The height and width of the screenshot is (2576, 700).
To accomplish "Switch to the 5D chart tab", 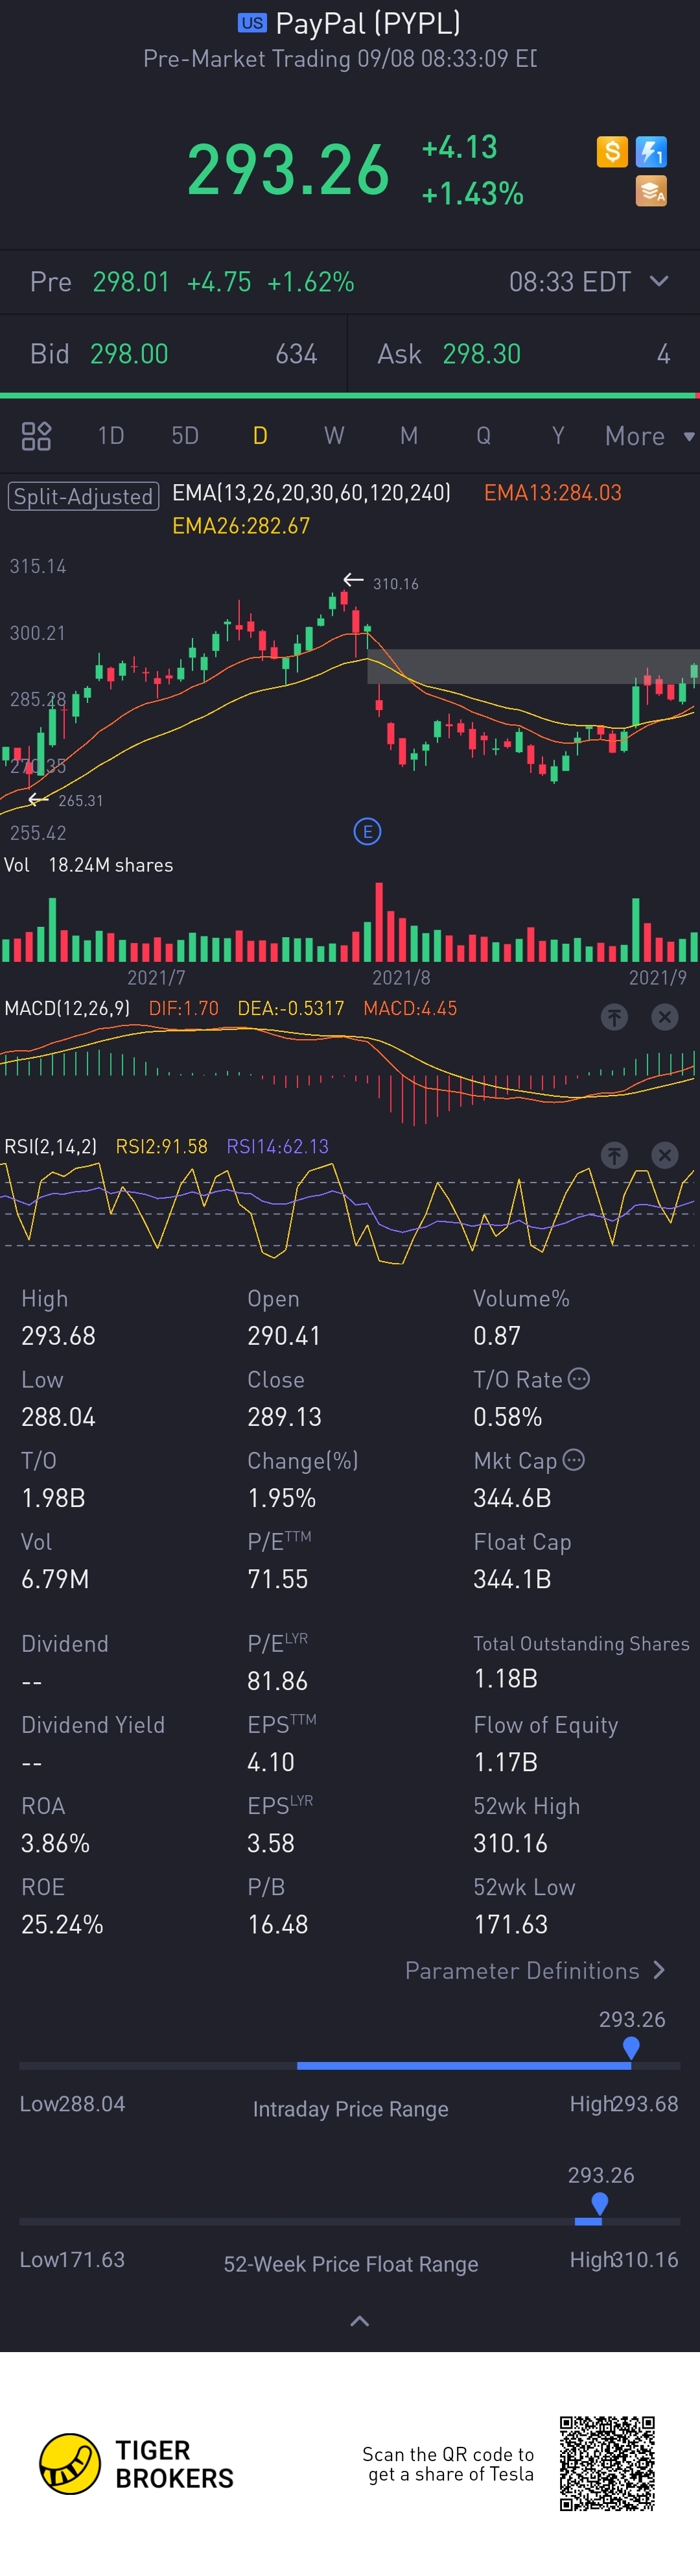I will tap(185, 436).
